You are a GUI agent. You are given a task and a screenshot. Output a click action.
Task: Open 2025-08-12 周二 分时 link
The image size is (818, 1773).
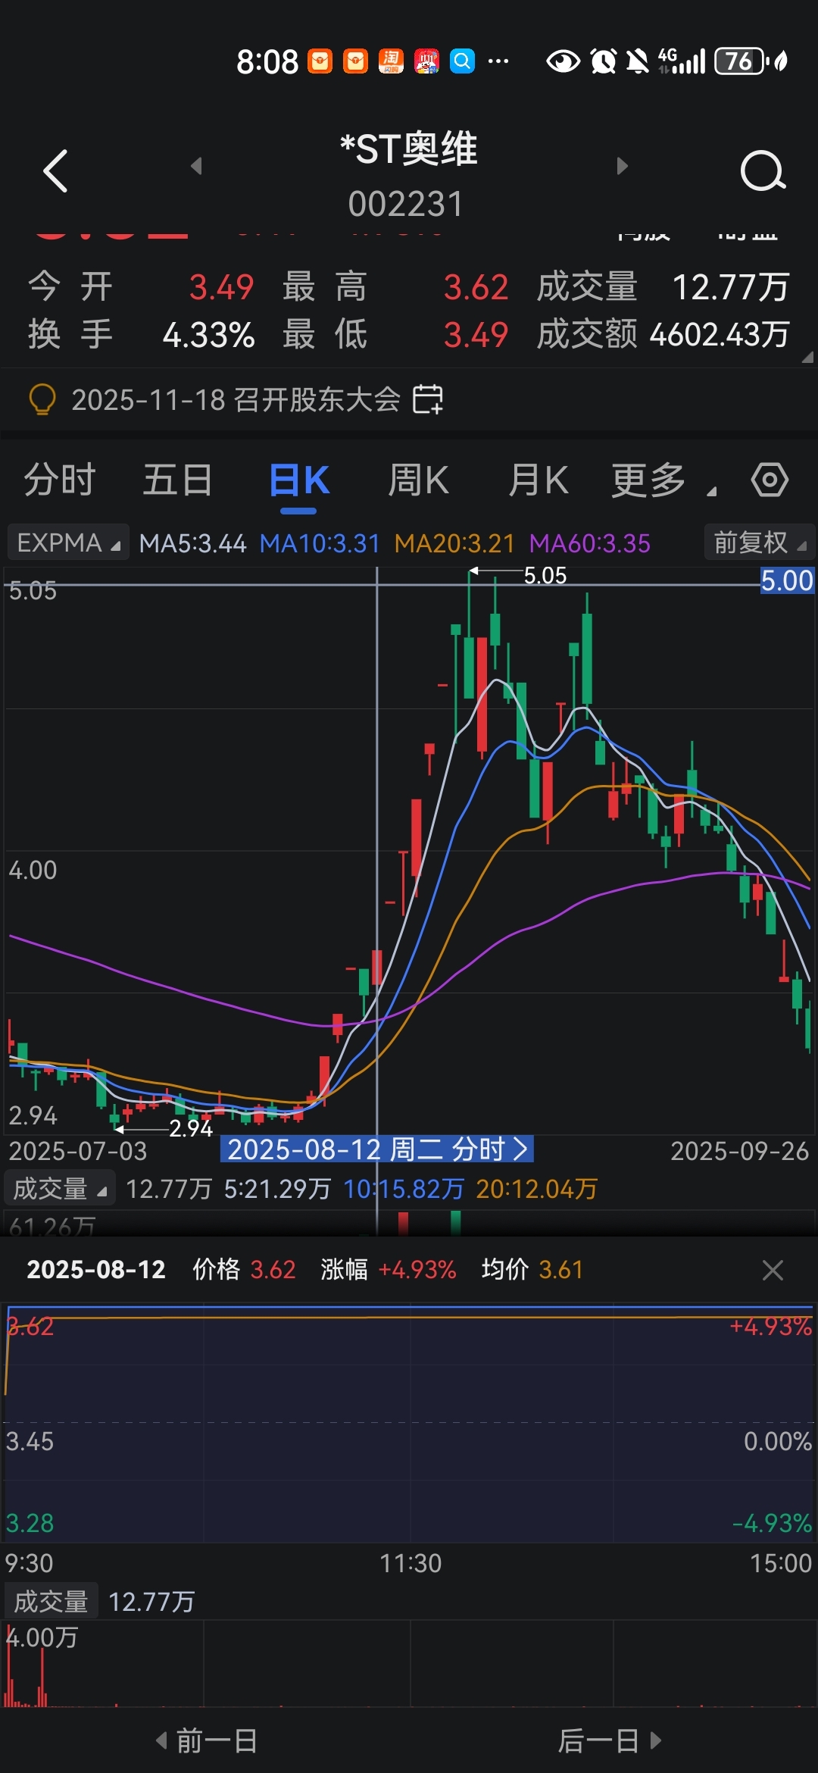point(377,1149)
